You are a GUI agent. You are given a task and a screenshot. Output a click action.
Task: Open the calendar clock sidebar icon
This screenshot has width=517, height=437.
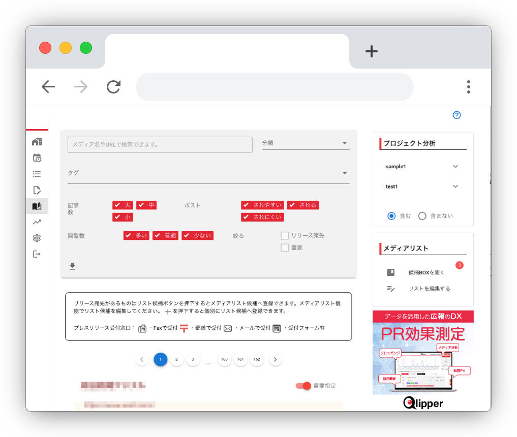pyautogui.click(x=37, y=158)
